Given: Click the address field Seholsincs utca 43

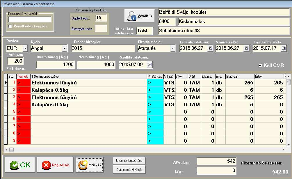Looking at the screenshot, I should pos(224,31).
